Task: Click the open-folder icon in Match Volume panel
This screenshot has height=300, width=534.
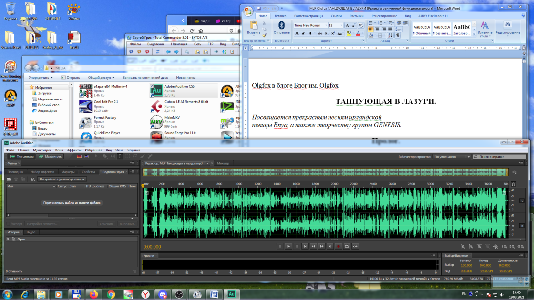Action: coord(9,179)
